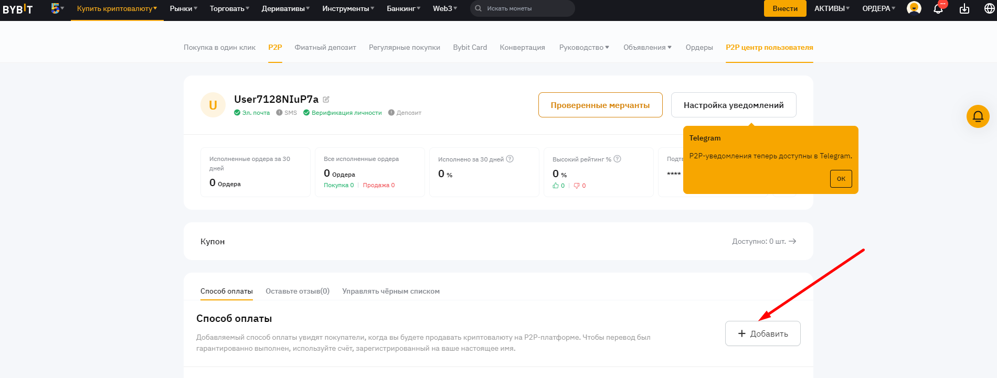Click the username User7128NIuP7a
Image resolution: width=997 pixels, height=378 pixels.
tap(276, 99)
